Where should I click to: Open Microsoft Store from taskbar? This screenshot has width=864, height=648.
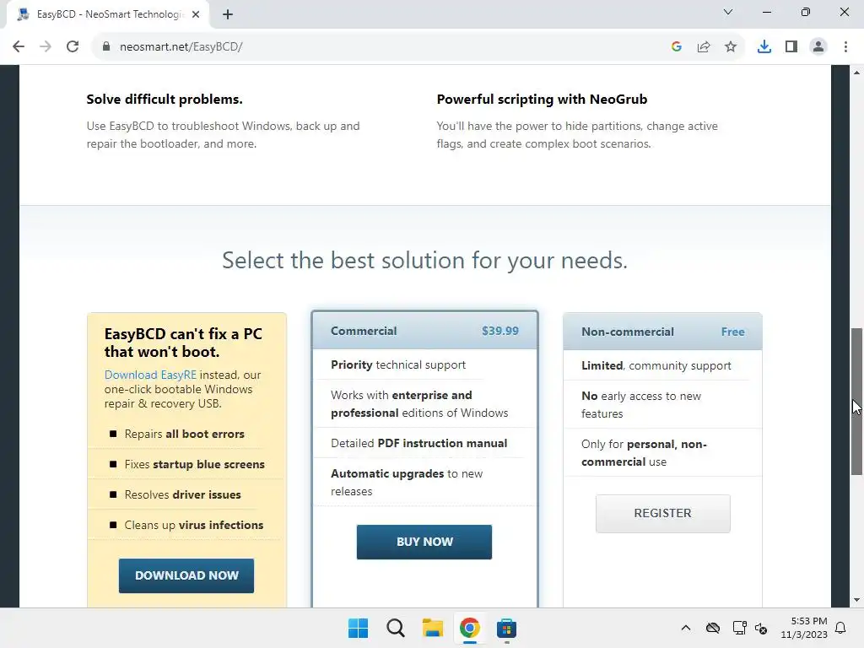pos(506,628)
